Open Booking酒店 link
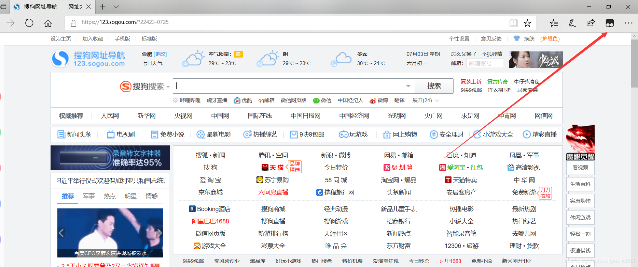638x267 pixels. (x=210, y=209)
